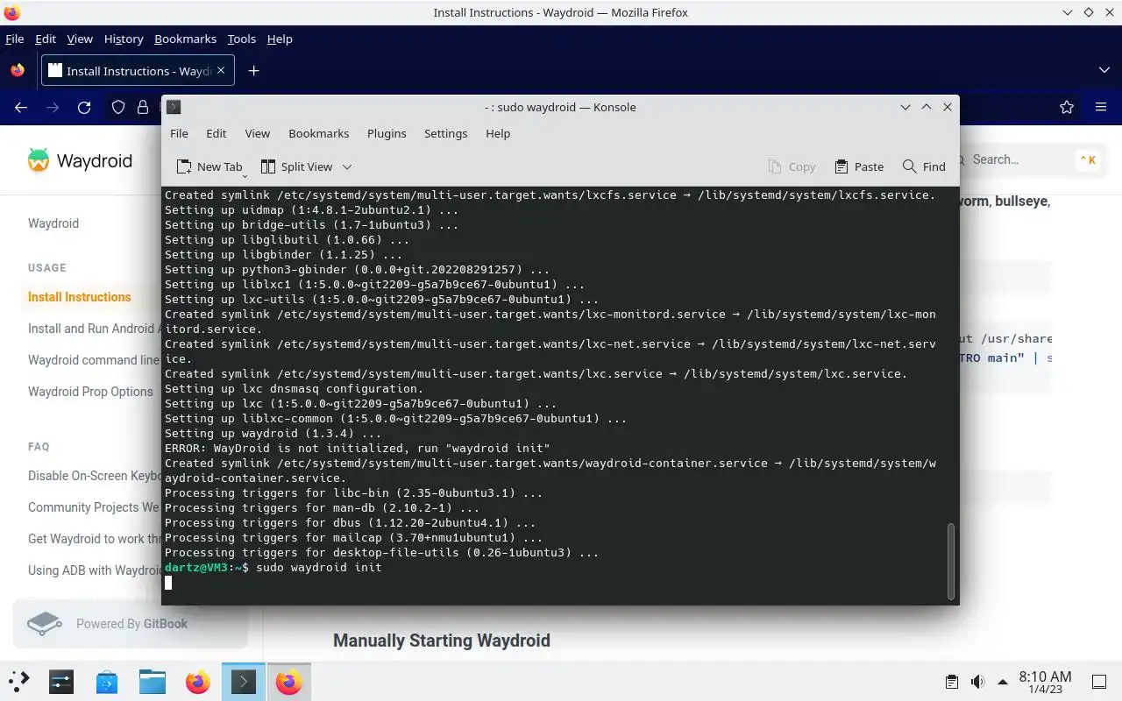The width and height of the screenshot is (1122, 701).
Task: Click Find in Konsole toolbar
Action: tap(924, 166)
